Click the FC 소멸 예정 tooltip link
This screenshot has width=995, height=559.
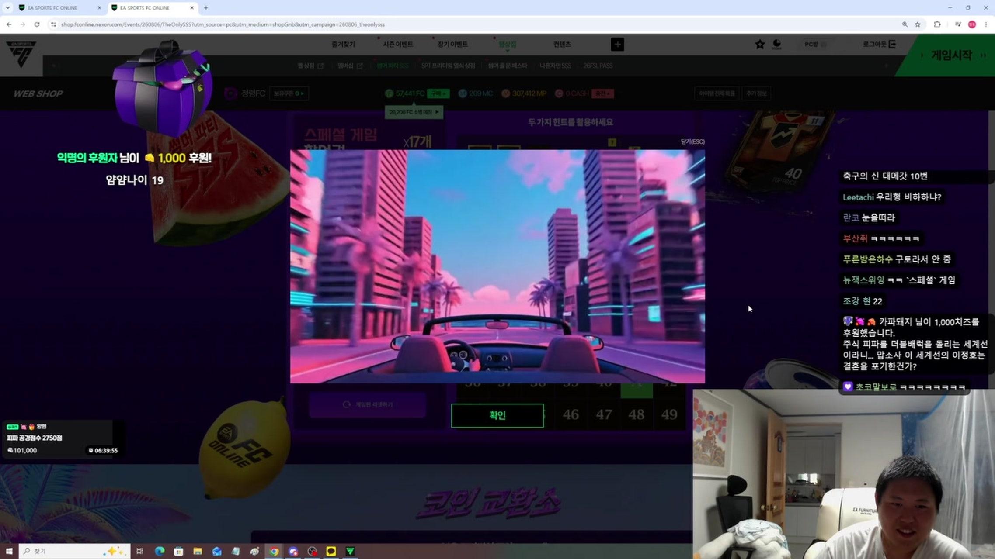[x=414, y=112]
